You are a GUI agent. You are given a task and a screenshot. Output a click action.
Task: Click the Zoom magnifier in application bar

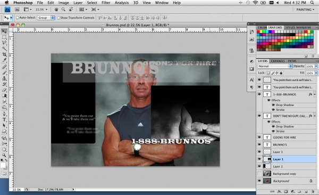[63, 10]
